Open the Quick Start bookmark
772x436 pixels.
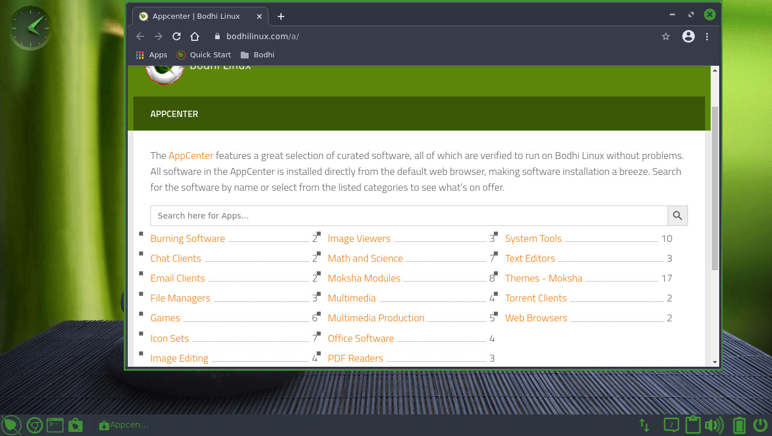(204, 55)
